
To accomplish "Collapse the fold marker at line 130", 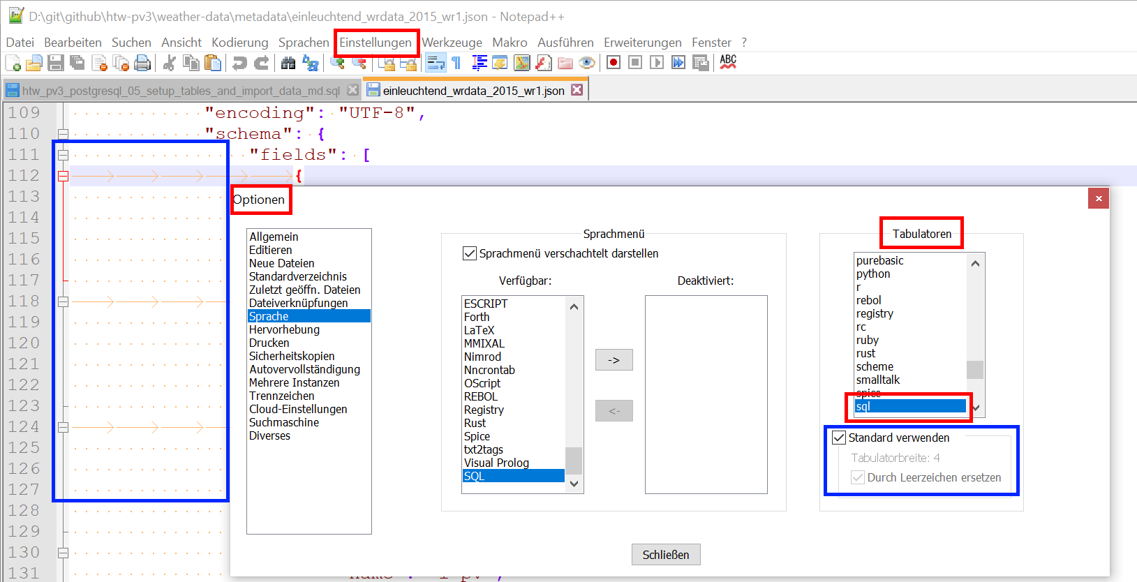I will pyautogui.click(x=63, y=553).
